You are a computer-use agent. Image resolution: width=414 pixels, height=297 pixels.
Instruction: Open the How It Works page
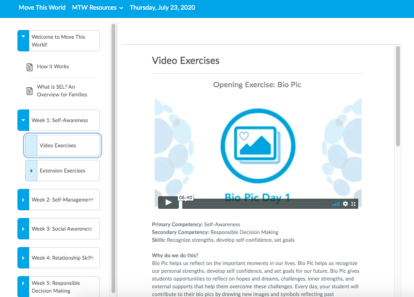pos(53,67)
